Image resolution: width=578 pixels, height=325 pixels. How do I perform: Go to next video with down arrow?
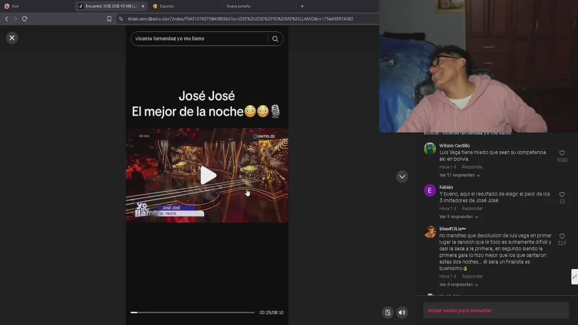click(x=402, y=176)
